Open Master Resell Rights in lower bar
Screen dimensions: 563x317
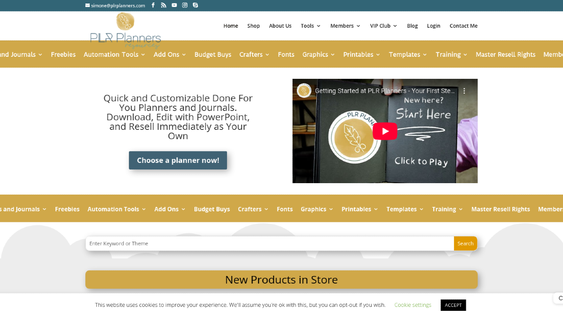click(501, 209)
